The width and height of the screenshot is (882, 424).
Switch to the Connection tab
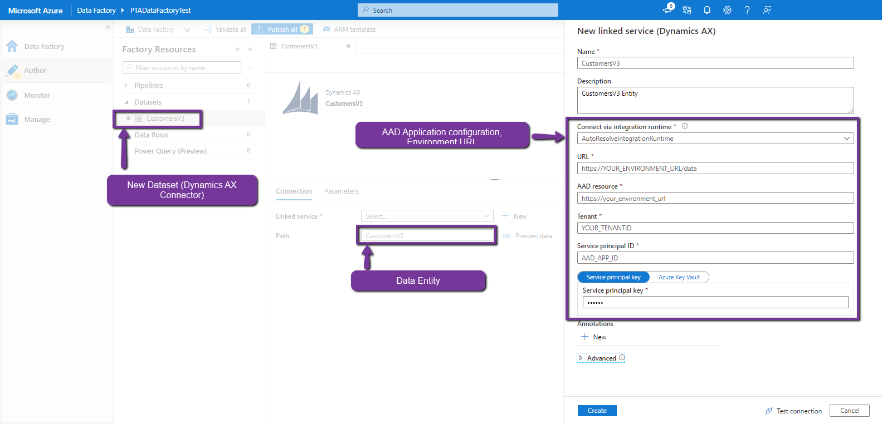294,191
